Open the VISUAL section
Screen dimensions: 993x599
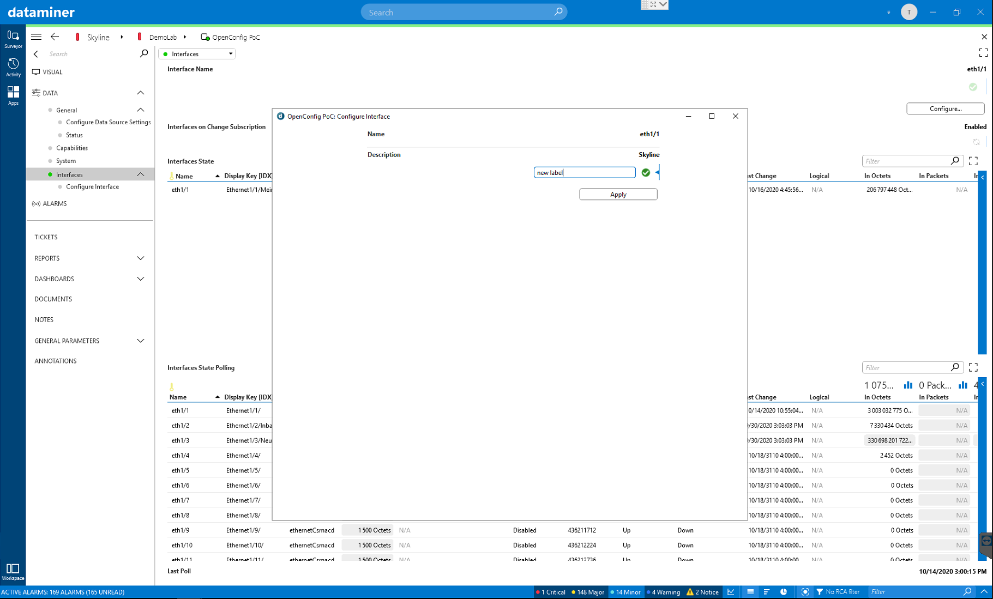pyautogui.click(x=52, y=72)
